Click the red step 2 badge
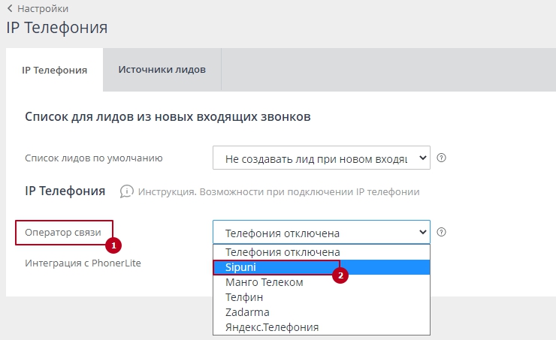The image size is (556, 340). (340, 275)
